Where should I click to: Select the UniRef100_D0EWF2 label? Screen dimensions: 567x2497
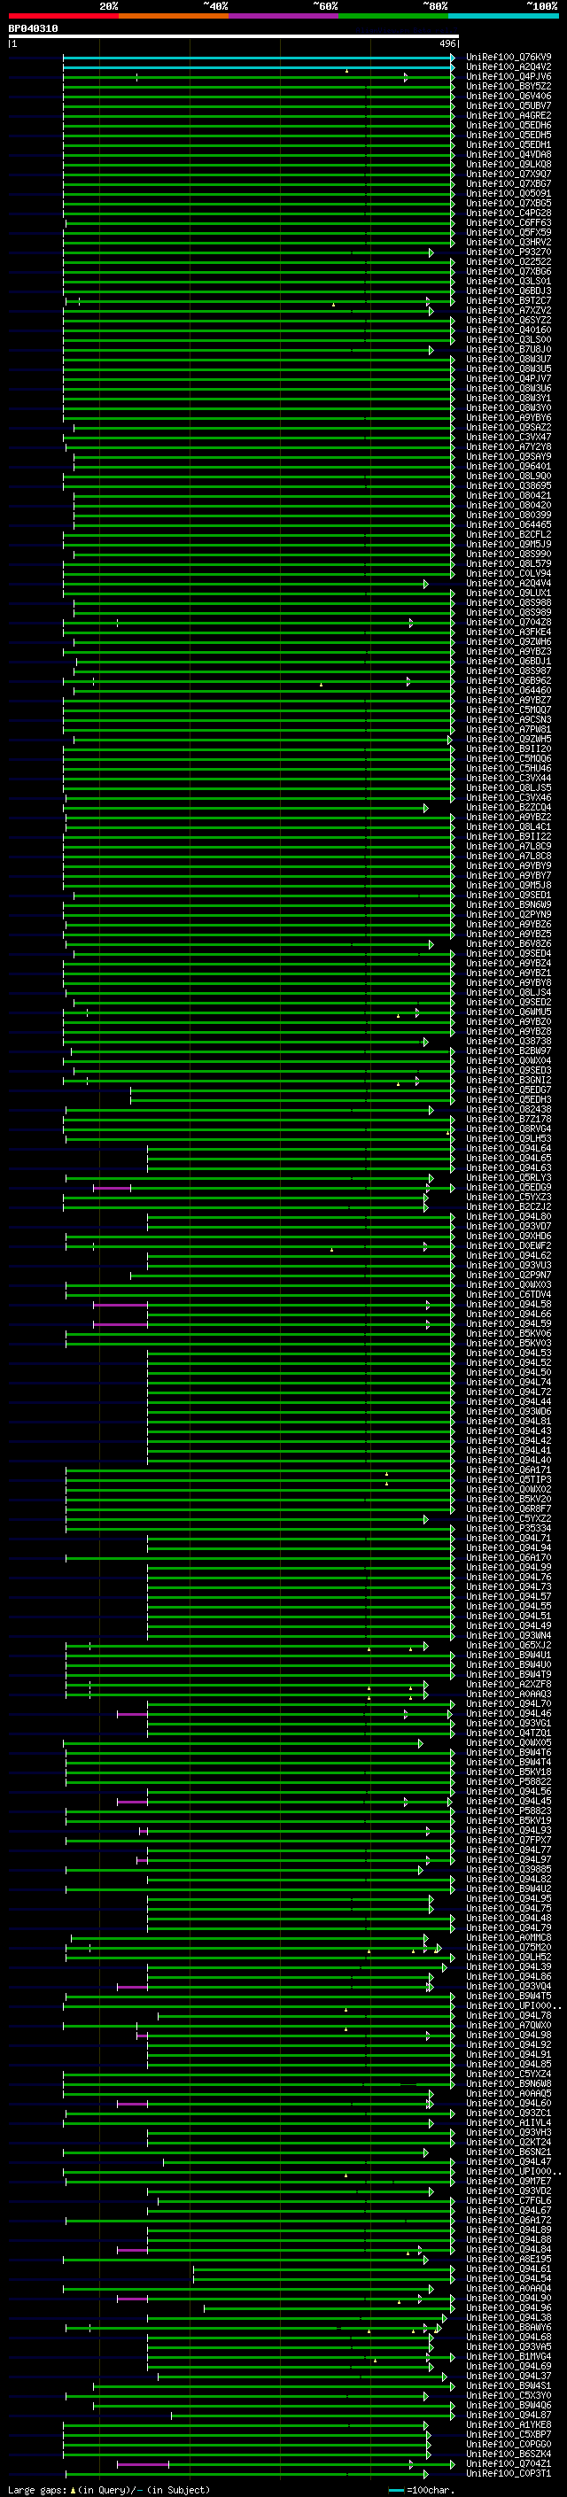(x=509, y=1245)
